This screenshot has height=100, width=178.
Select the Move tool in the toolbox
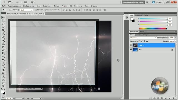coord(3,17)
